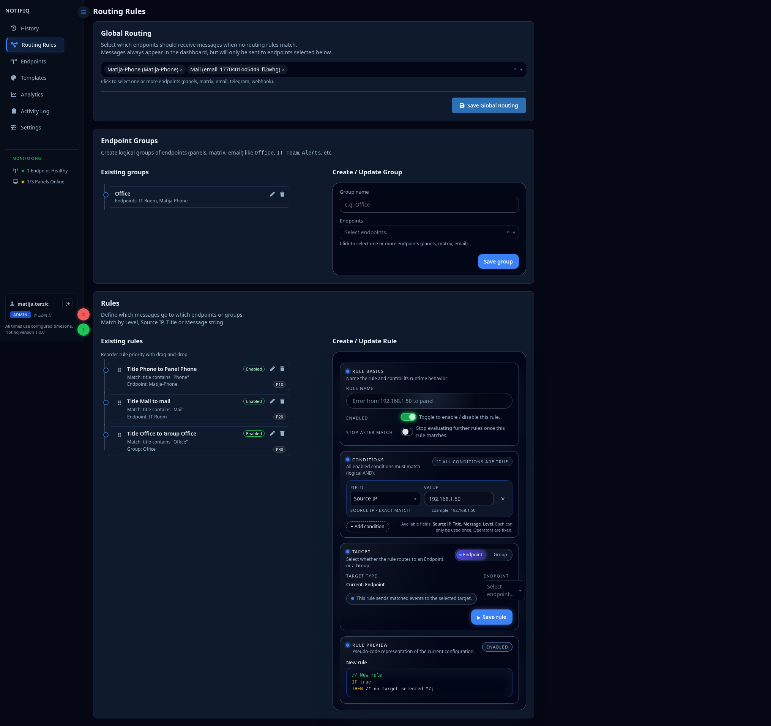Edit the Office group with pencil icon
The image size is (771, 726).
pyautogui.click(x=272, y=194)
